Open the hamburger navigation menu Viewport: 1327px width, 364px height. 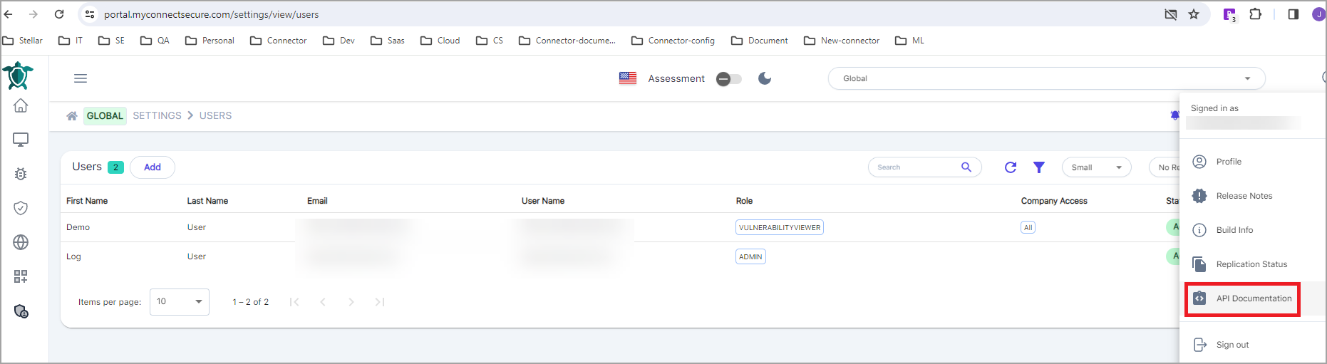81,78
